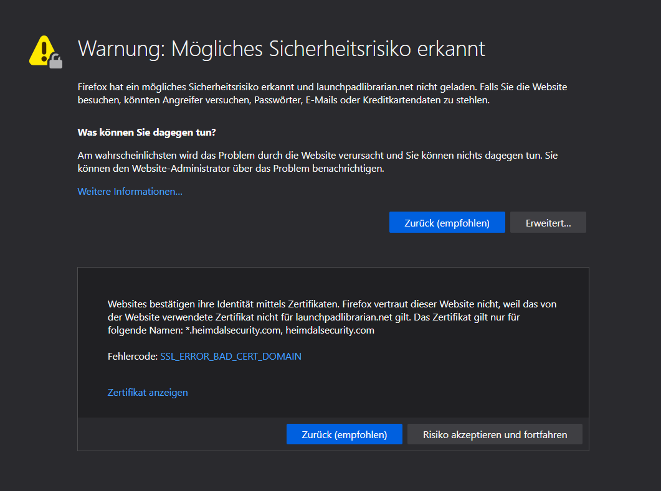Click the SSL_ERROR_BAD_CERT_DOMAIN error code link
This screenshot has height=491, width=661.
tap(231, 357)
